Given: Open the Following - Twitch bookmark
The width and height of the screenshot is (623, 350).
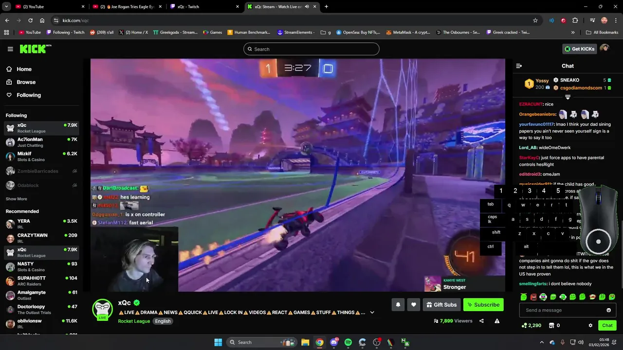Looking at the screenshot, I should [x=65, y=33].
